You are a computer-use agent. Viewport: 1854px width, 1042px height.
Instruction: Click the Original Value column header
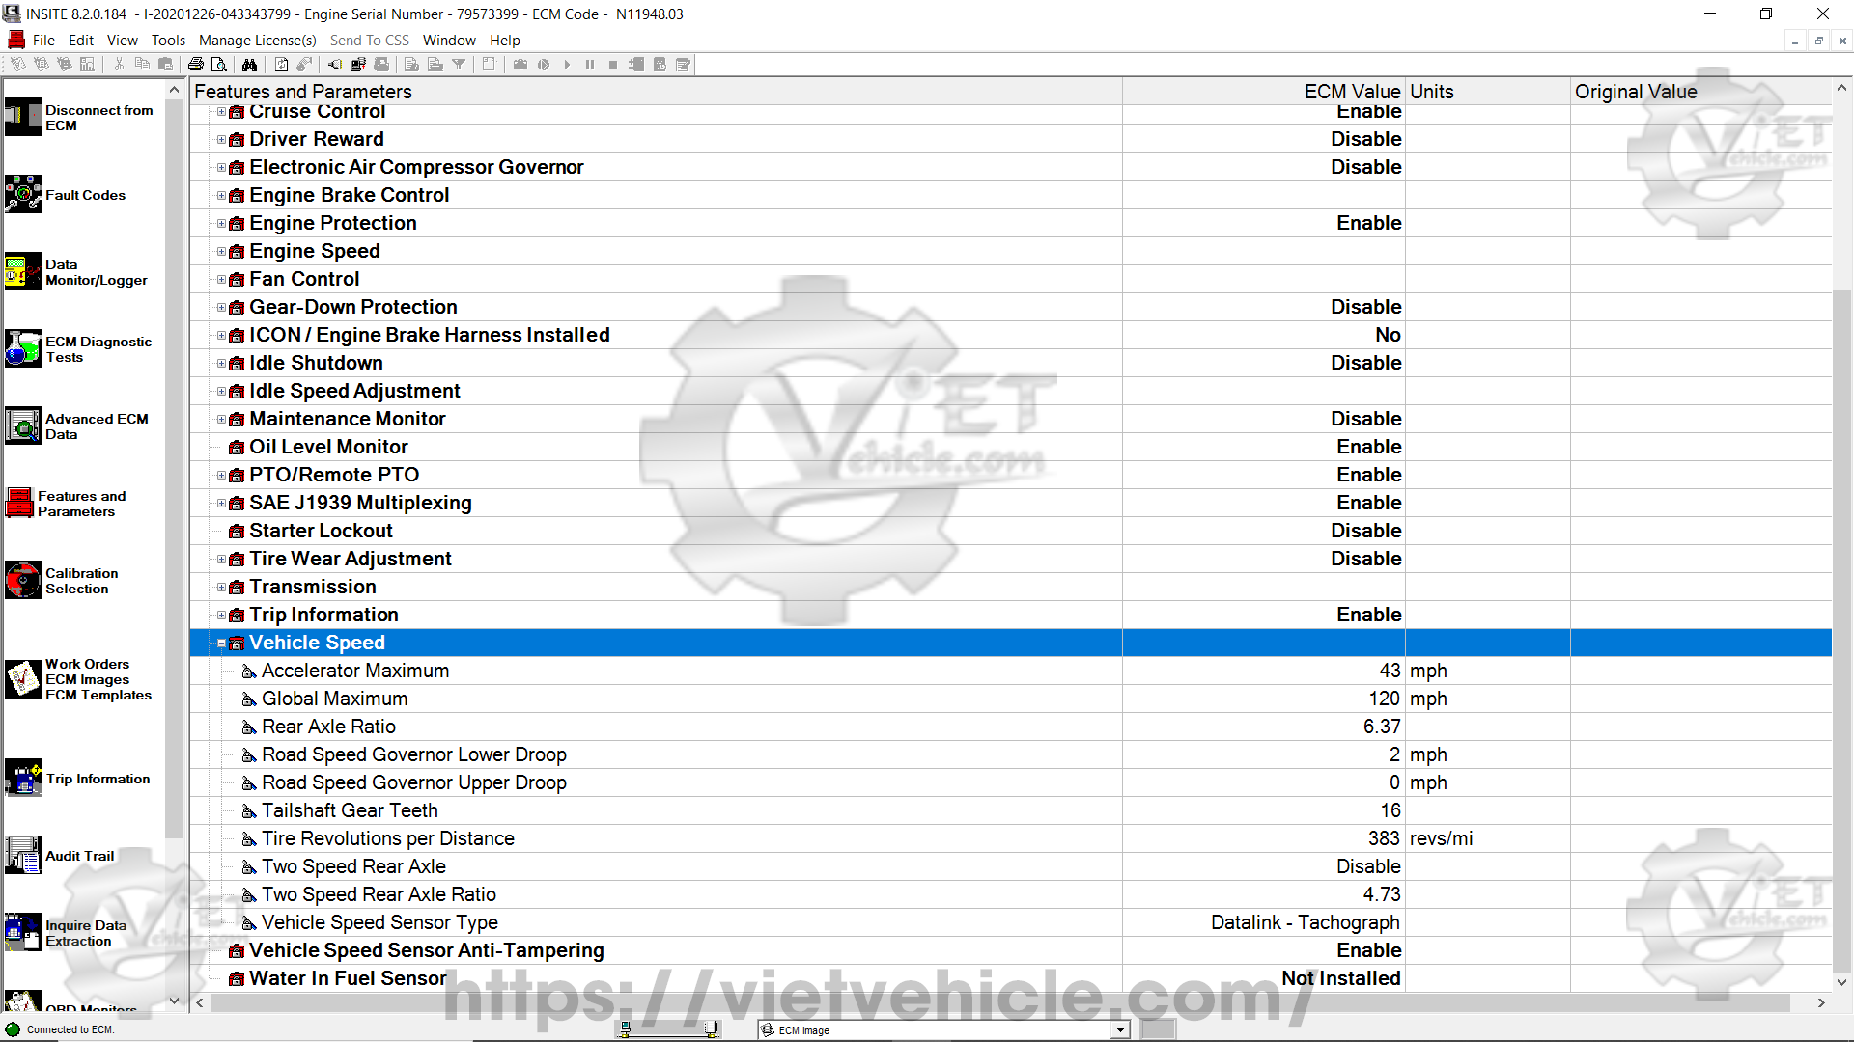tap(1636, 92)
